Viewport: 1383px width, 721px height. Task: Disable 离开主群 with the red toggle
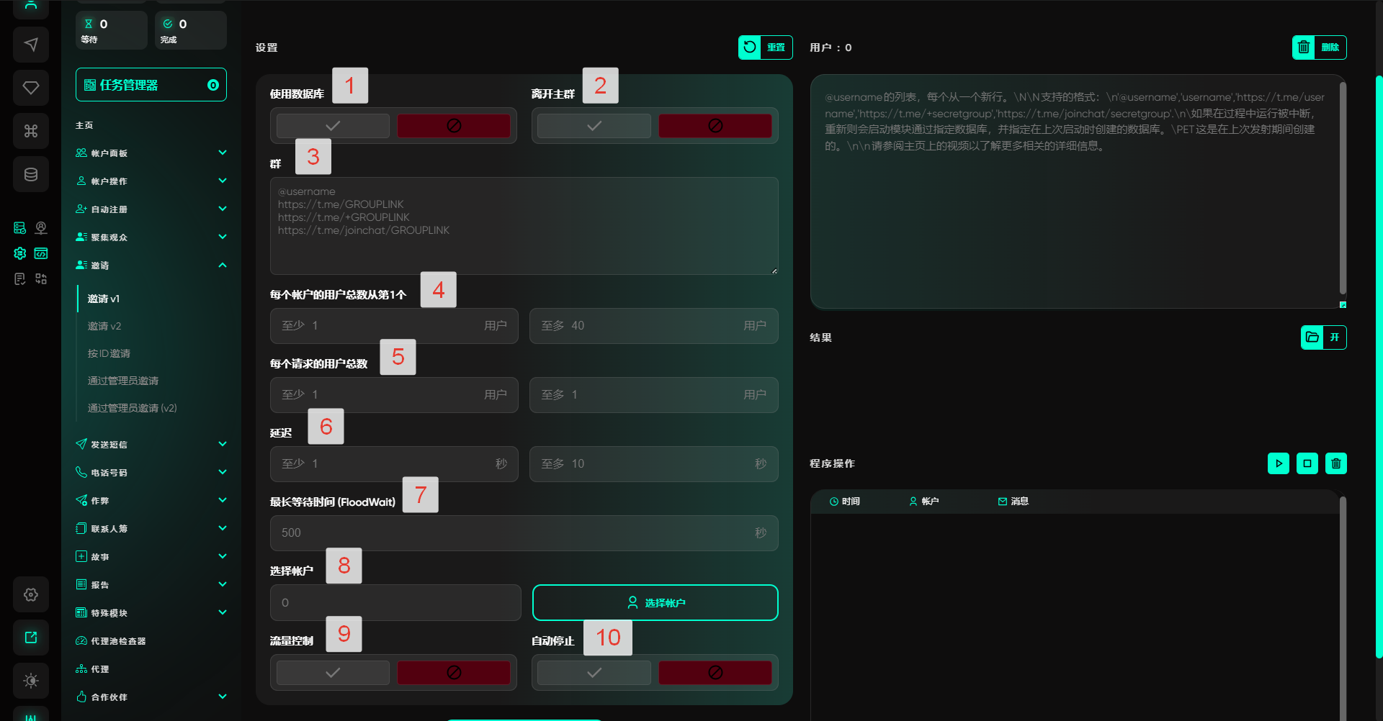click(x=715, y=126)
